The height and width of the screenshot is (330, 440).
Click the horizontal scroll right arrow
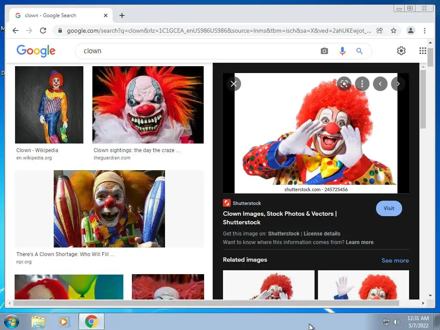click(423, 303)
